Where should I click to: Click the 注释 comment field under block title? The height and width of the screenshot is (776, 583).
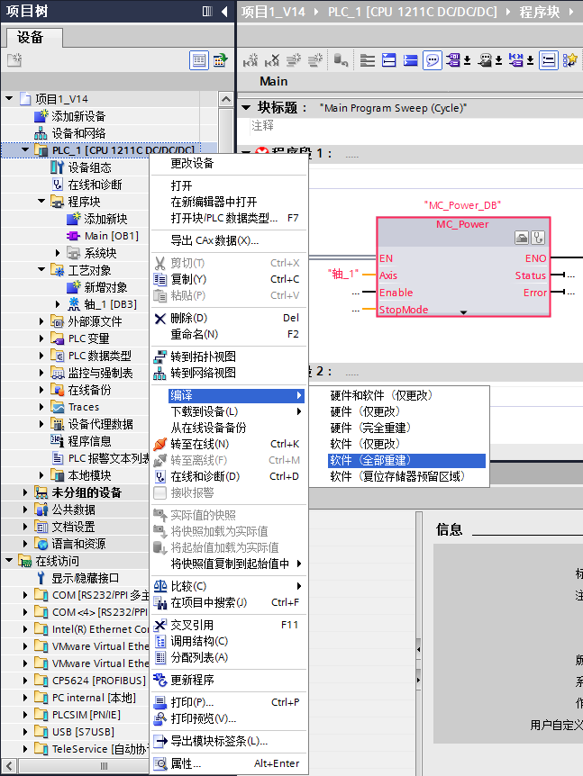tap(262, 125)
